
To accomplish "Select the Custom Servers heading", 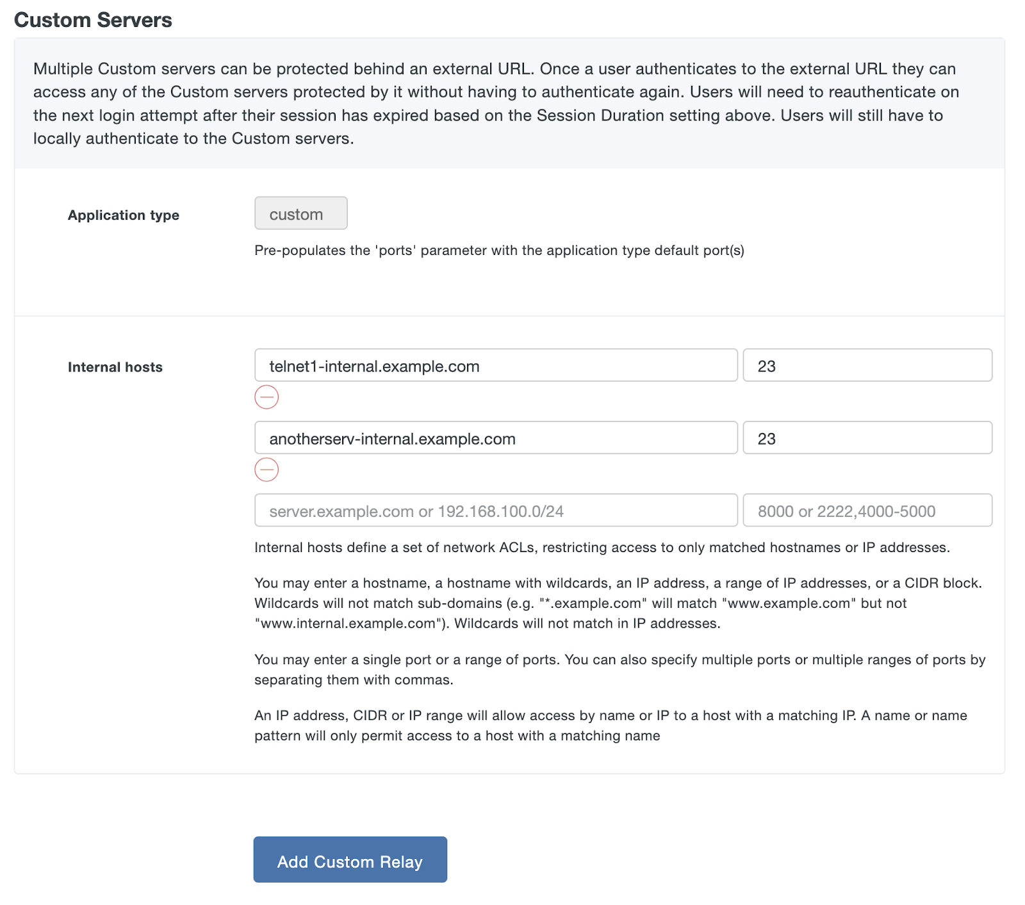I will pyautogui.click(x=94, y=20).
